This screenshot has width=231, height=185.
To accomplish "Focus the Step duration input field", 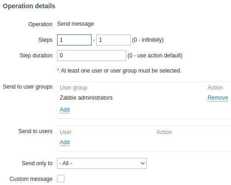I will pos(92,56).
